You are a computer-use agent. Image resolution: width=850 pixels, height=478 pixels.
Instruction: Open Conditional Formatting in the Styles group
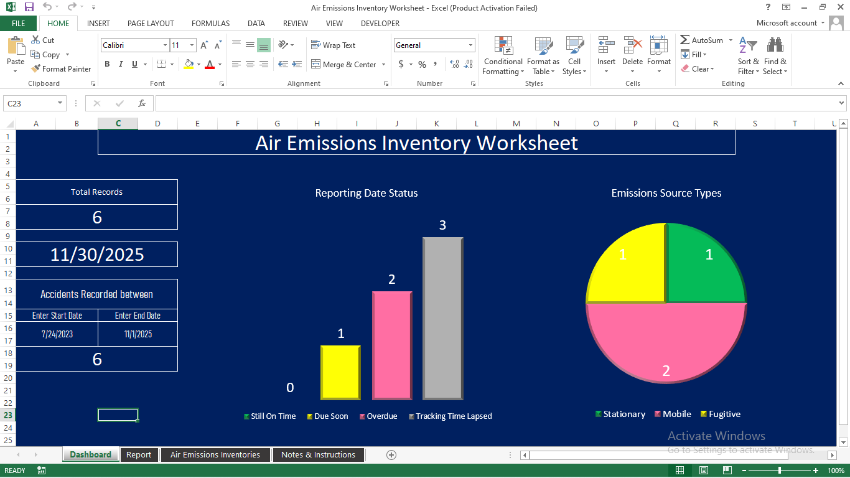pyautogui.click(x=503, y=57)
